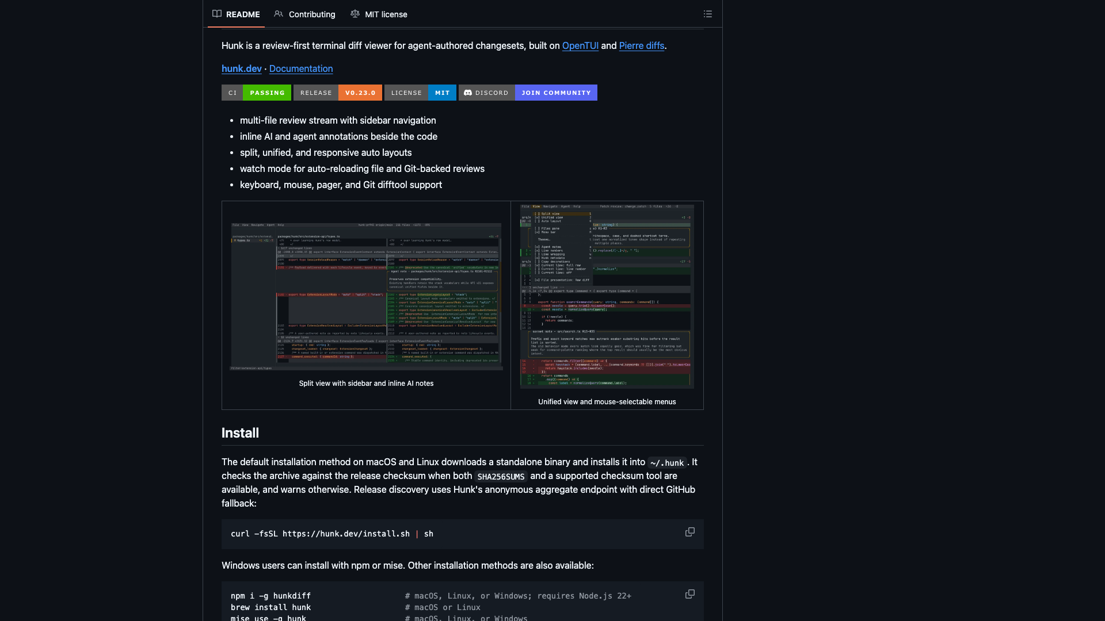Click the Discord join community badge
Screen dimensions: 1105x621
click(528, 93)
